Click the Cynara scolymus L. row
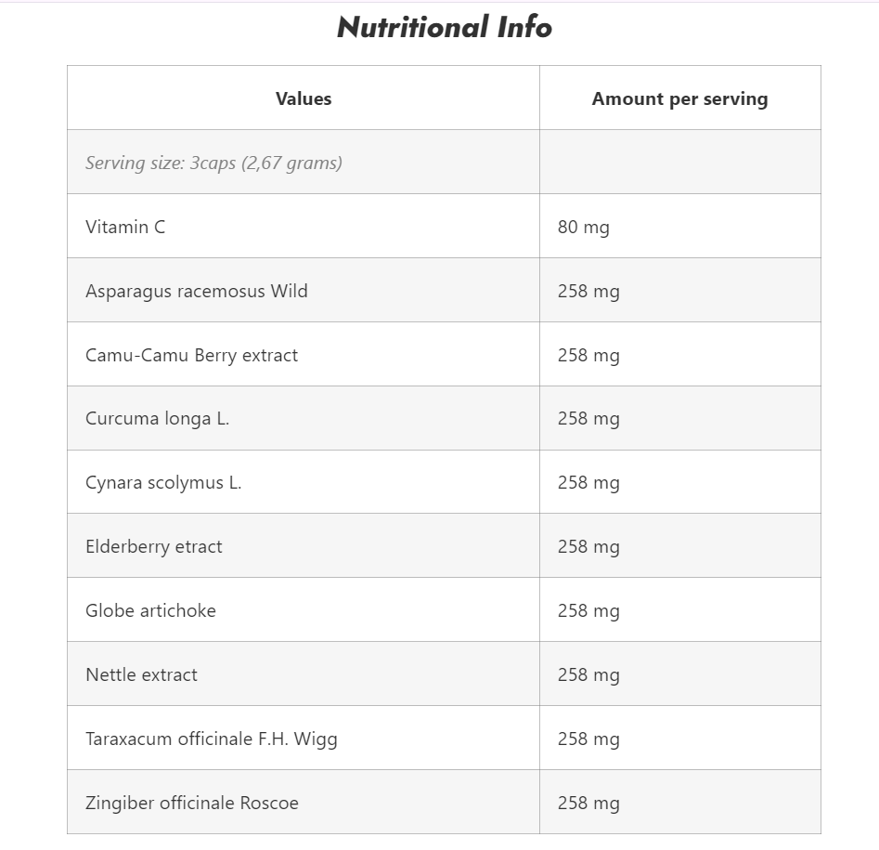This screenshot has width=879, height=850. [x=444, y=482]
